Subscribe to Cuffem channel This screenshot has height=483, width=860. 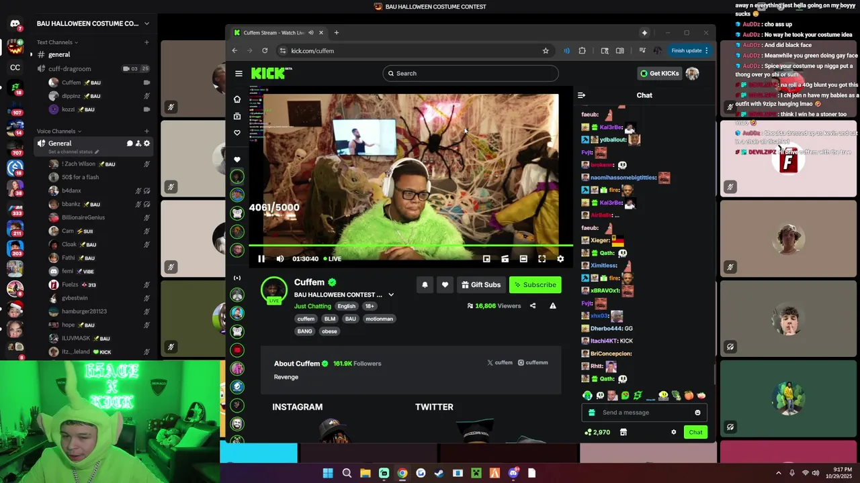coord(535,285)
